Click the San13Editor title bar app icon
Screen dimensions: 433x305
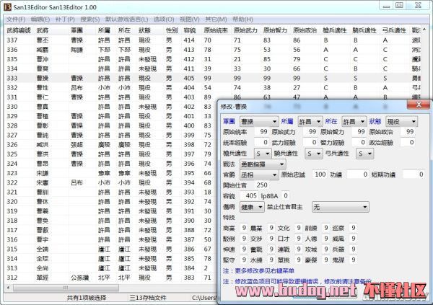[8, 6]
